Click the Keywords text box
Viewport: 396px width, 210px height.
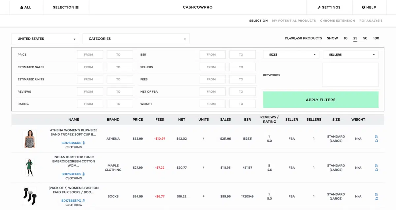[350, 75]
